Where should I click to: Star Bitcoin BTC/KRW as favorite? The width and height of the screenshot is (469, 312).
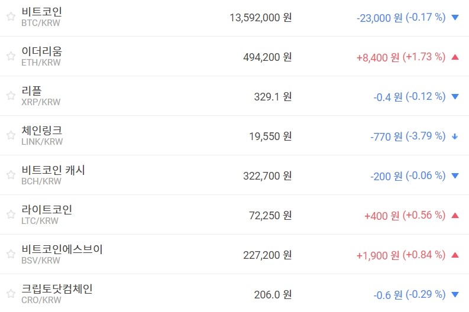click(11, 17)
